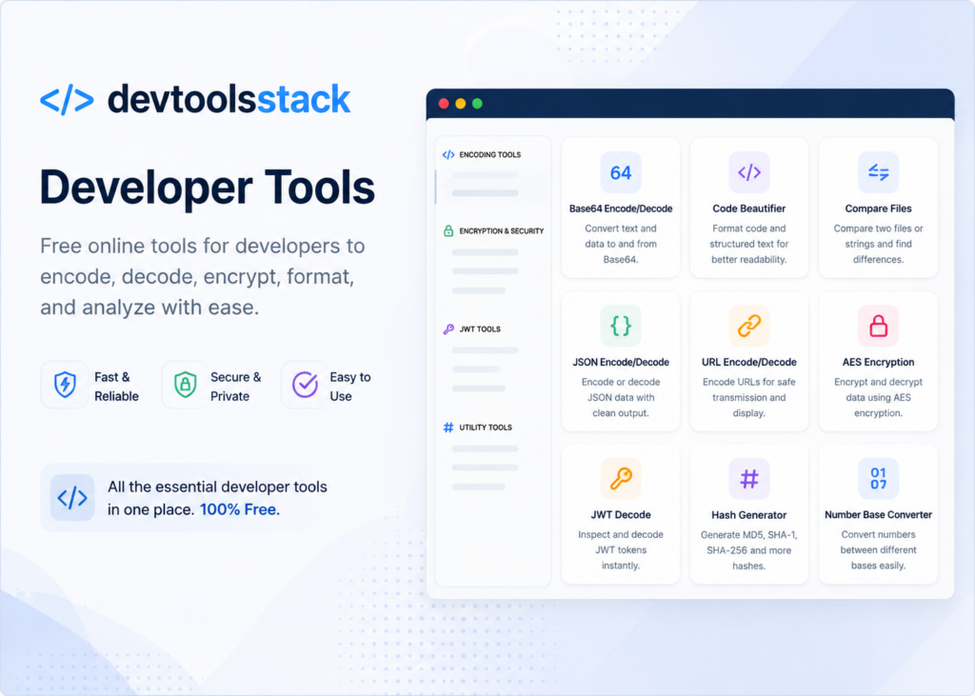The image size is (975, 696).
Task: Click 'Inspect and decode JWT tokens instantly.' text
Action: 621,549
